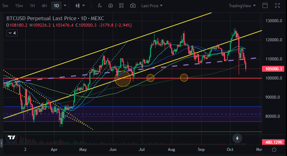Select the 4H interval
287x156 pixels.
tap(44, 6)
